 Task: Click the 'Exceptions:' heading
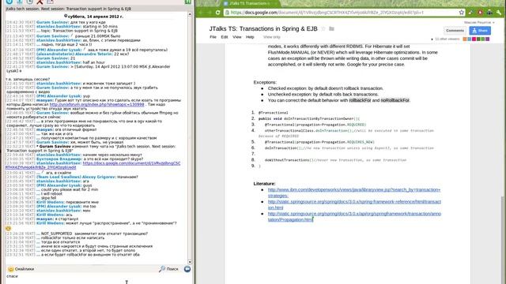[x=265, y=82]
